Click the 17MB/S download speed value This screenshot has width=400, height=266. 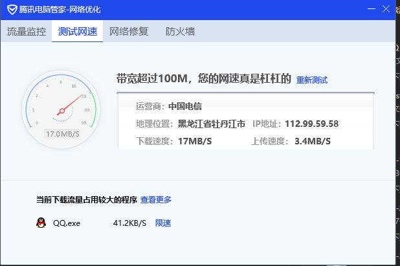(194, 140)
